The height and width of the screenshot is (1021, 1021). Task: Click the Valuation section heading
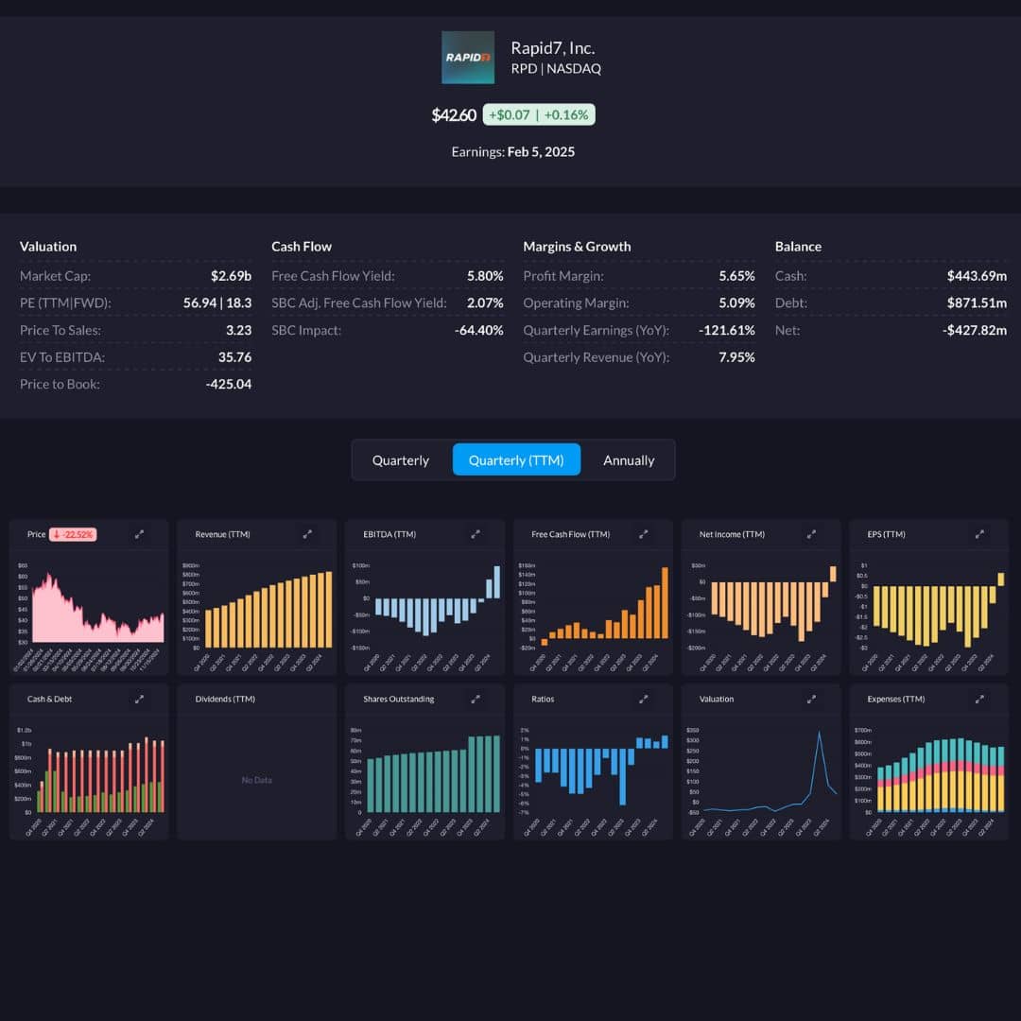pos(48,247)
